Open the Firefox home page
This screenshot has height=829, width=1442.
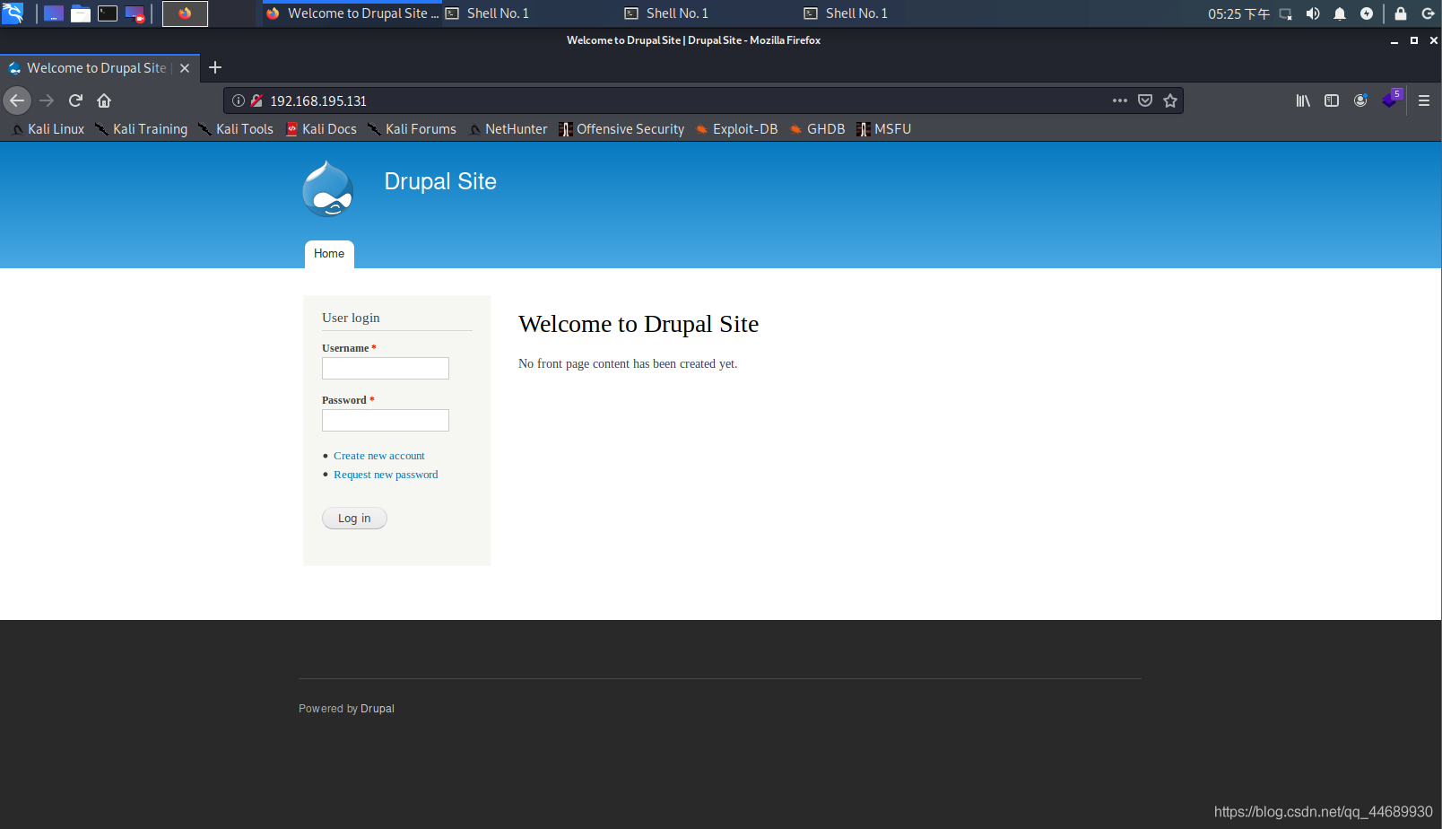[x=104, y=100]
